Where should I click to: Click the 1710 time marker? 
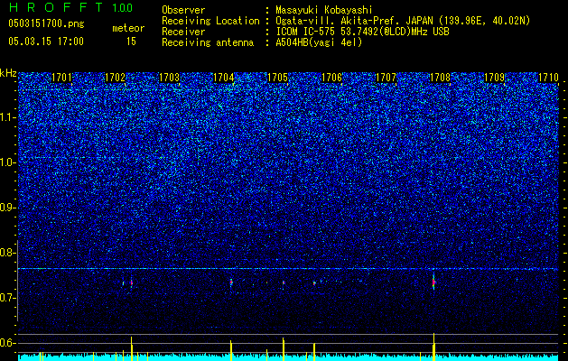[548, 78]
